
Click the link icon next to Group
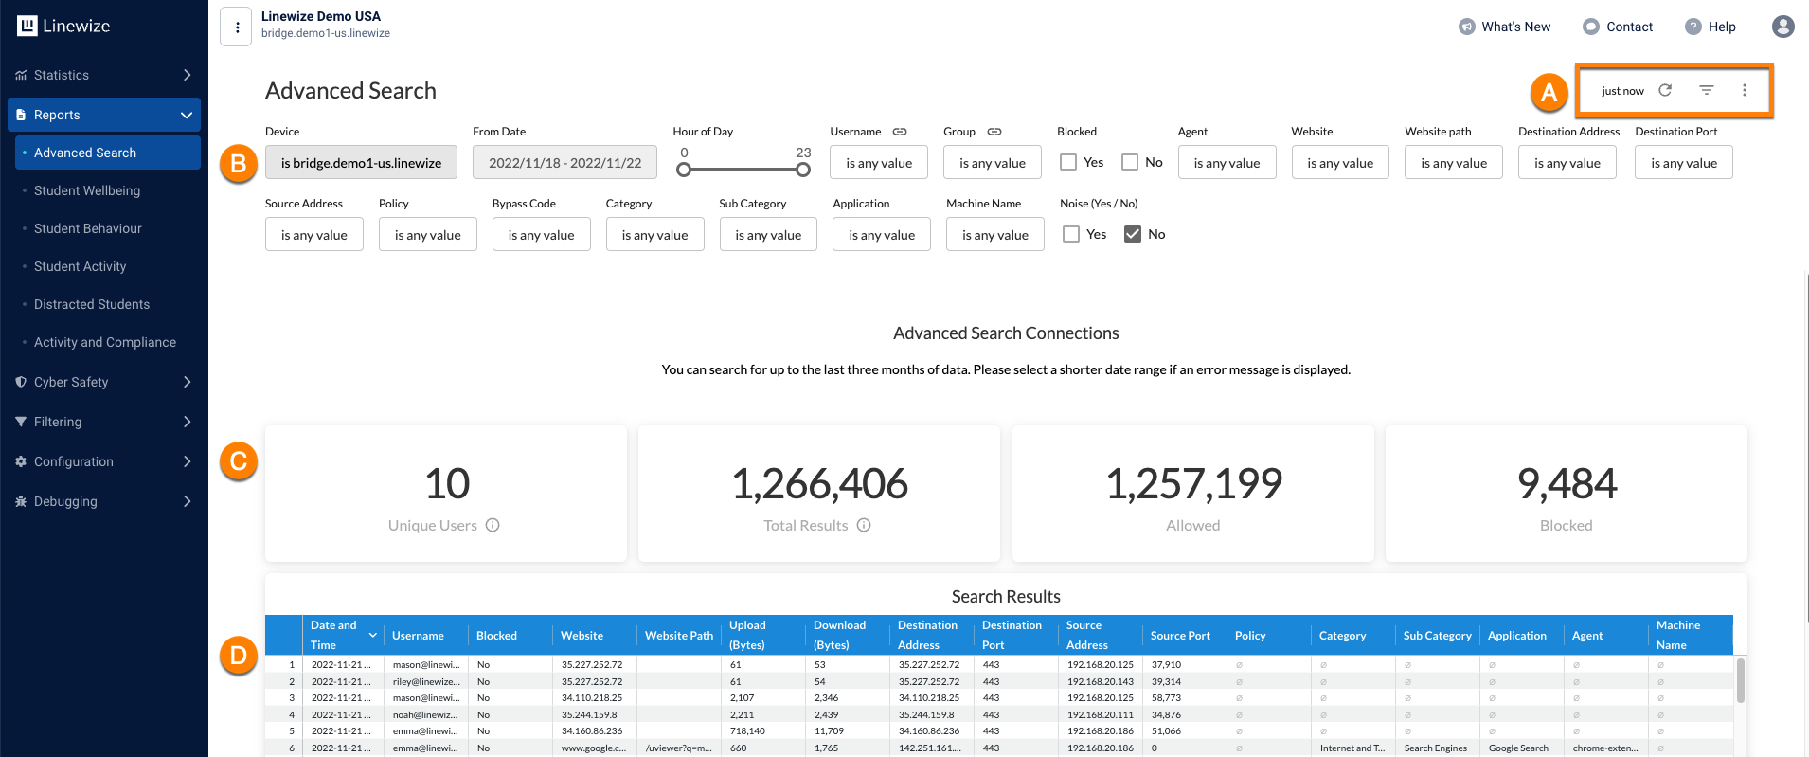point(994,132)
